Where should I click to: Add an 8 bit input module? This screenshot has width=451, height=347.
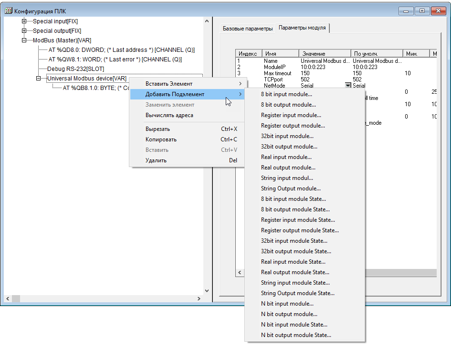(x=286, y=94)
